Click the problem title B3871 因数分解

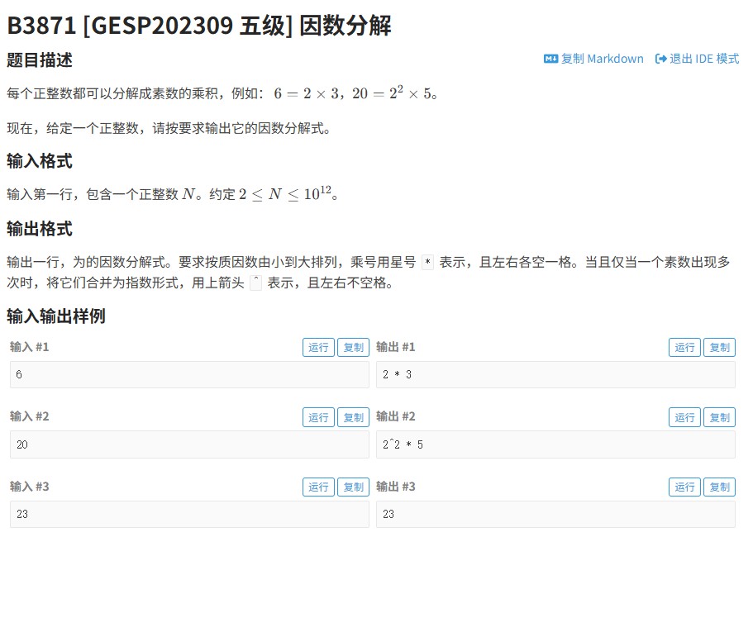(199, 26)
